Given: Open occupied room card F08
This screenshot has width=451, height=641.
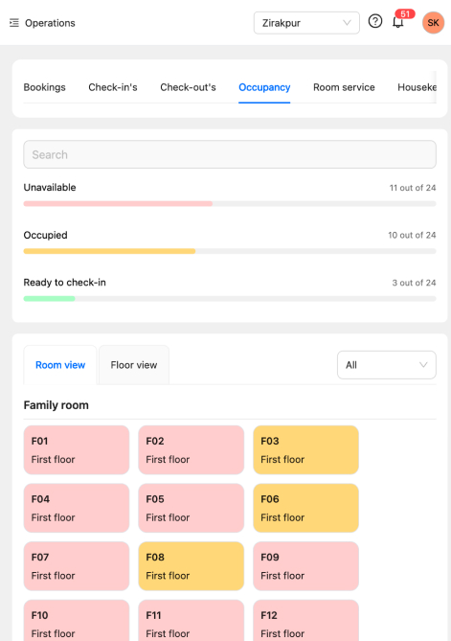Looking at the screenshot, I should (192, 566).
